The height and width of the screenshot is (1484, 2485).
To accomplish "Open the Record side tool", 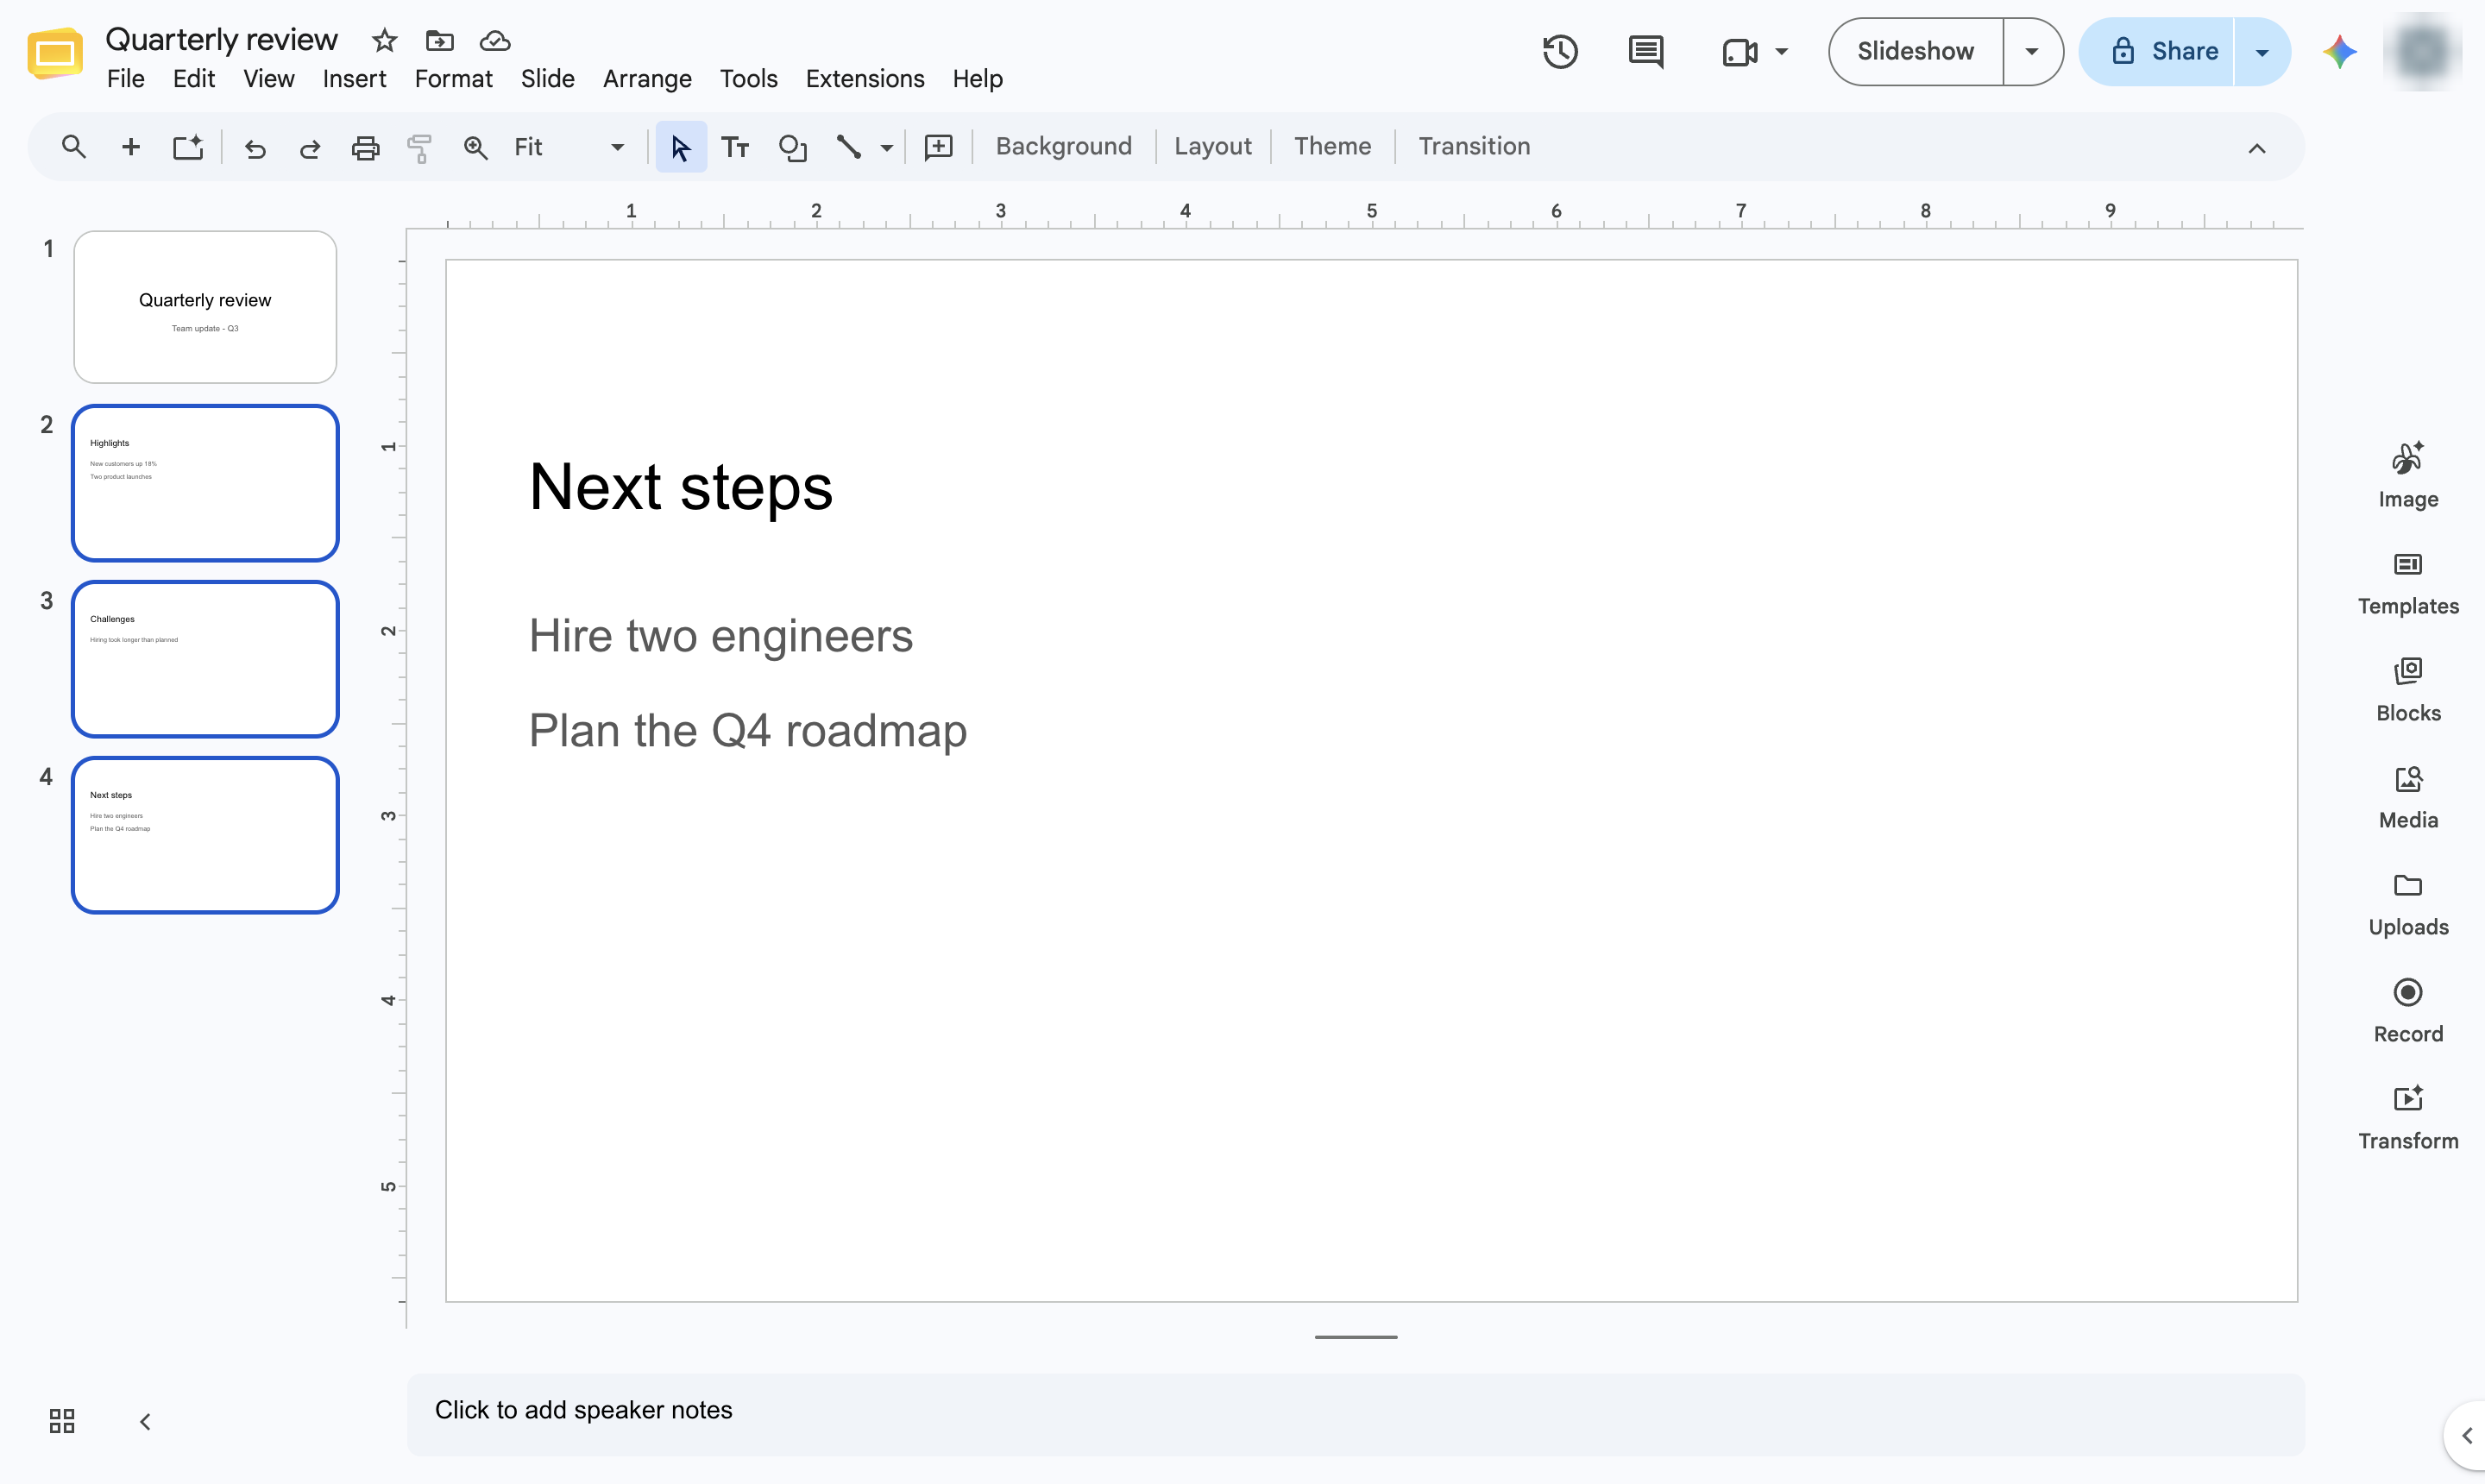I will tap(2408, 1011).
